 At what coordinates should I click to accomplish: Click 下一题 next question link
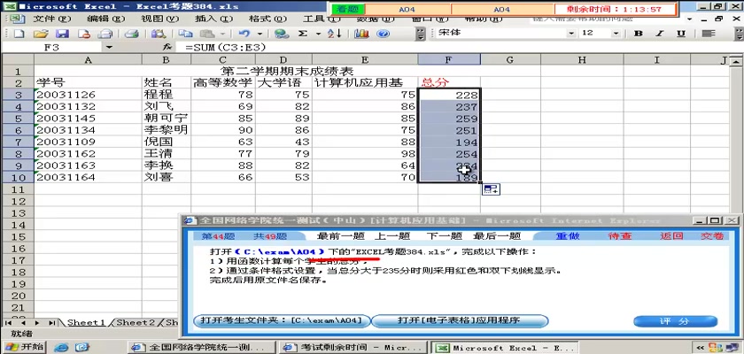pyautogui.click(x=444, y=236)
